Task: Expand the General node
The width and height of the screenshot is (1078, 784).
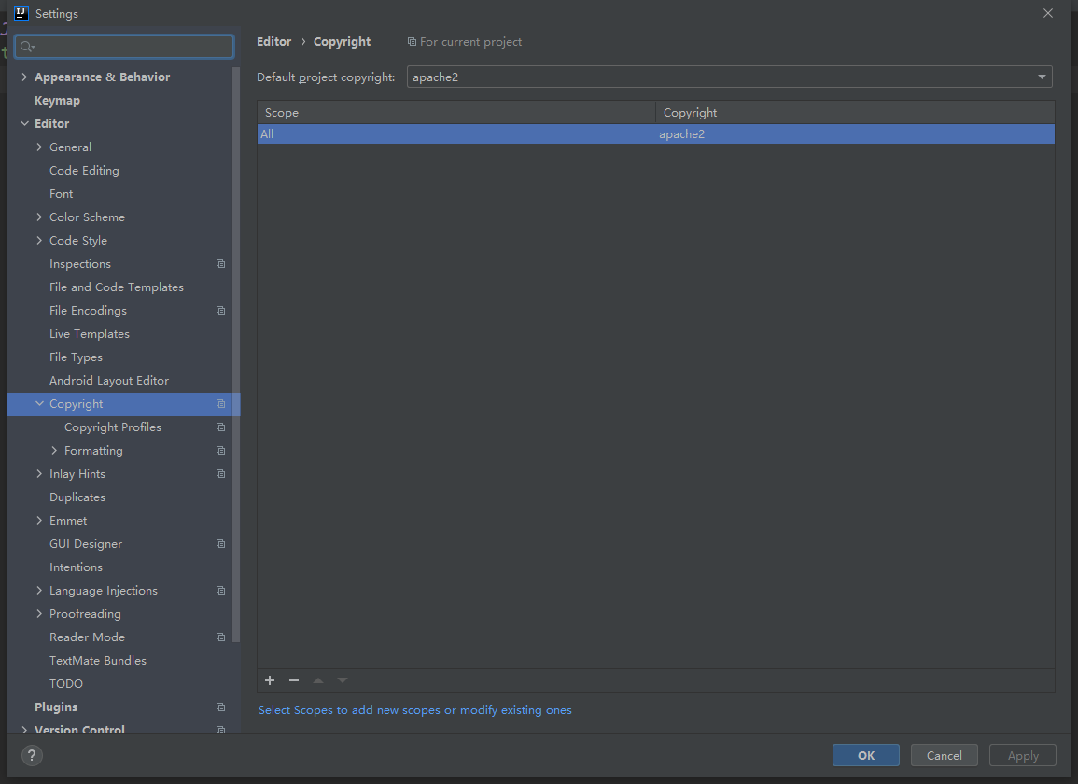Action: (39, 147)
